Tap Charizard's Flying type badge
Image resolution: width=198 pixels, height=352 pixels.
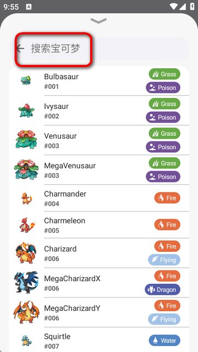coord(164,260)
